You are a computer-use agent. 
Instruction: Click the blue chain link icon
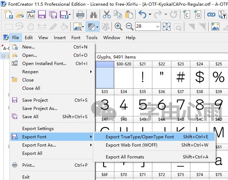coord(211,14)
